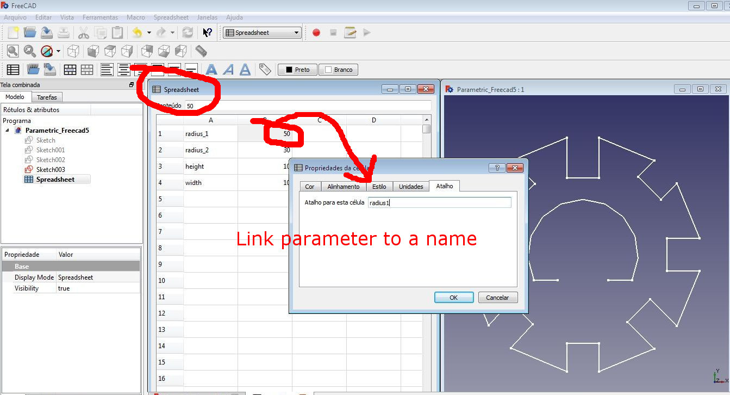Switch to top view cube
This screenshot has height=395, width=730.
pyautogui.click(x=110, y=51)
